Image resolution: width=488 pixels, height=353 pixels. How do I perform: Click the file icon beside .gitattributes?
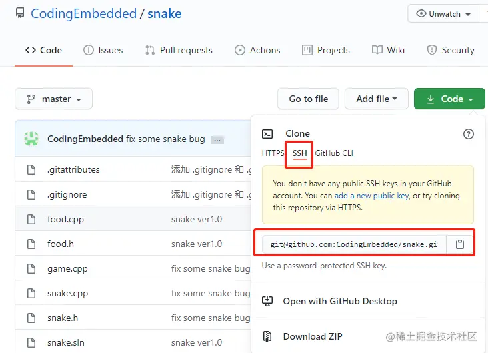coord(31,169)
